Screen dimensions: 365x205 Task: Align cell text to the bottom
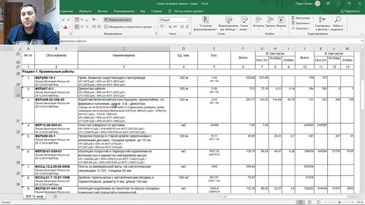87,20
